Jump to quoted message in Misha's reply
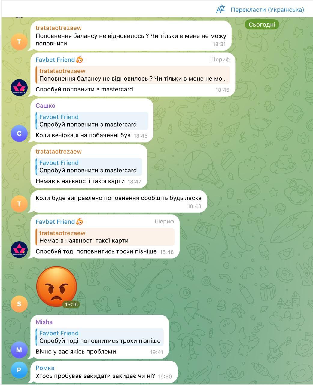Viewport: 313px width, 385px height. 100,337
